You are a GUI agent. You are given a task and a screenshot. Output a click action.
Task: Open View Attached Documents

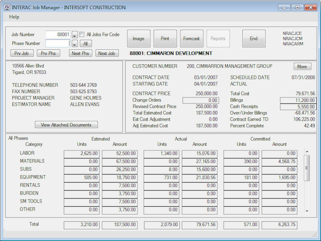pos(66,125)
